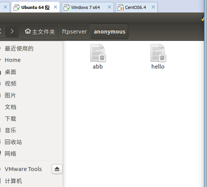Open 回收站 in the sidebar
The width and height of the screenshot is (208, 187).
31,142
